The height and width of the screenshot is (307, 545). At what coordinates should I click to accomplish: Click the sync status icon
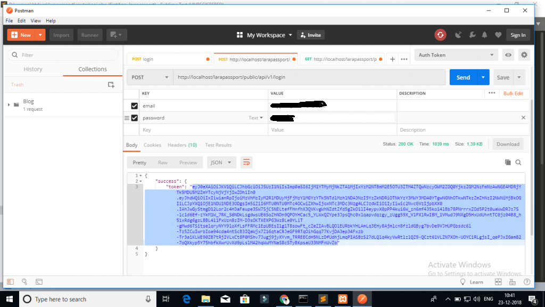coord(440,35)
